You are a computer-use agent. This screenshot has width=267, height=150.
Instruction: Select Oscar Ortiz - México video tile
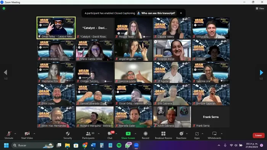[133, 95]
